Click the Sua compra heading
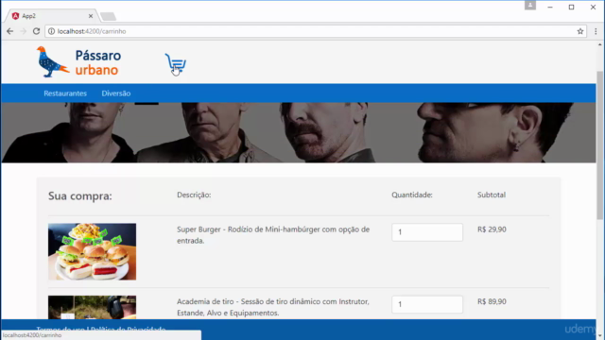Screen dimensions: 605x340 [x=79, y=195]
